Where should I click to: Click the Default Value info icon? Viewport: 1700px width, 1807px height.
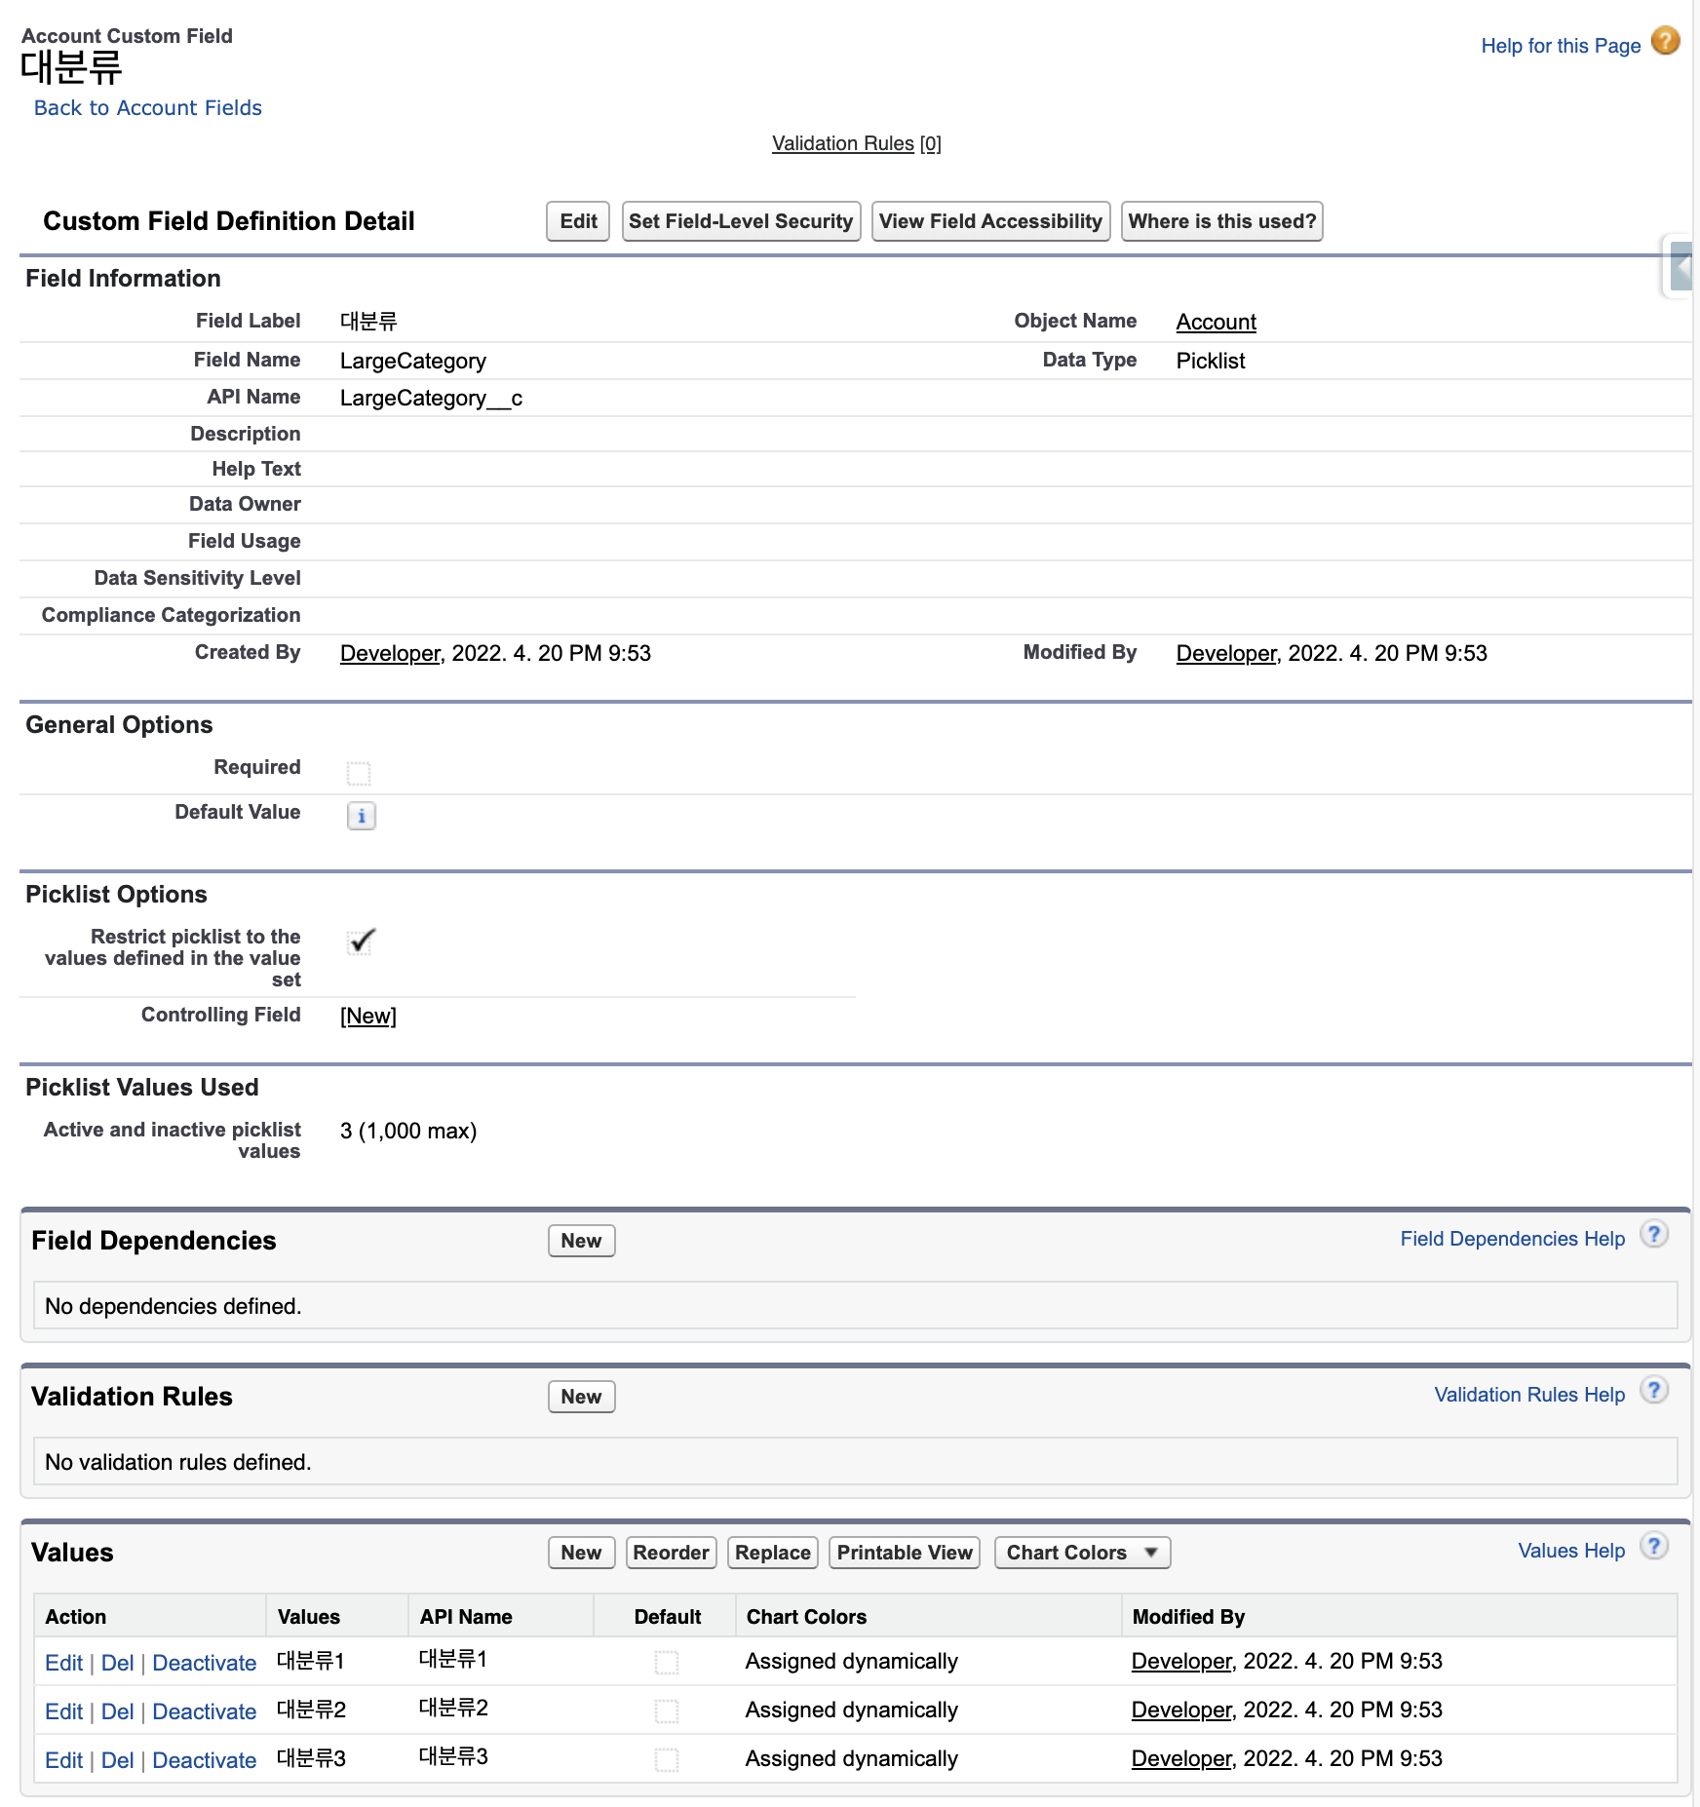click(361, 816)
